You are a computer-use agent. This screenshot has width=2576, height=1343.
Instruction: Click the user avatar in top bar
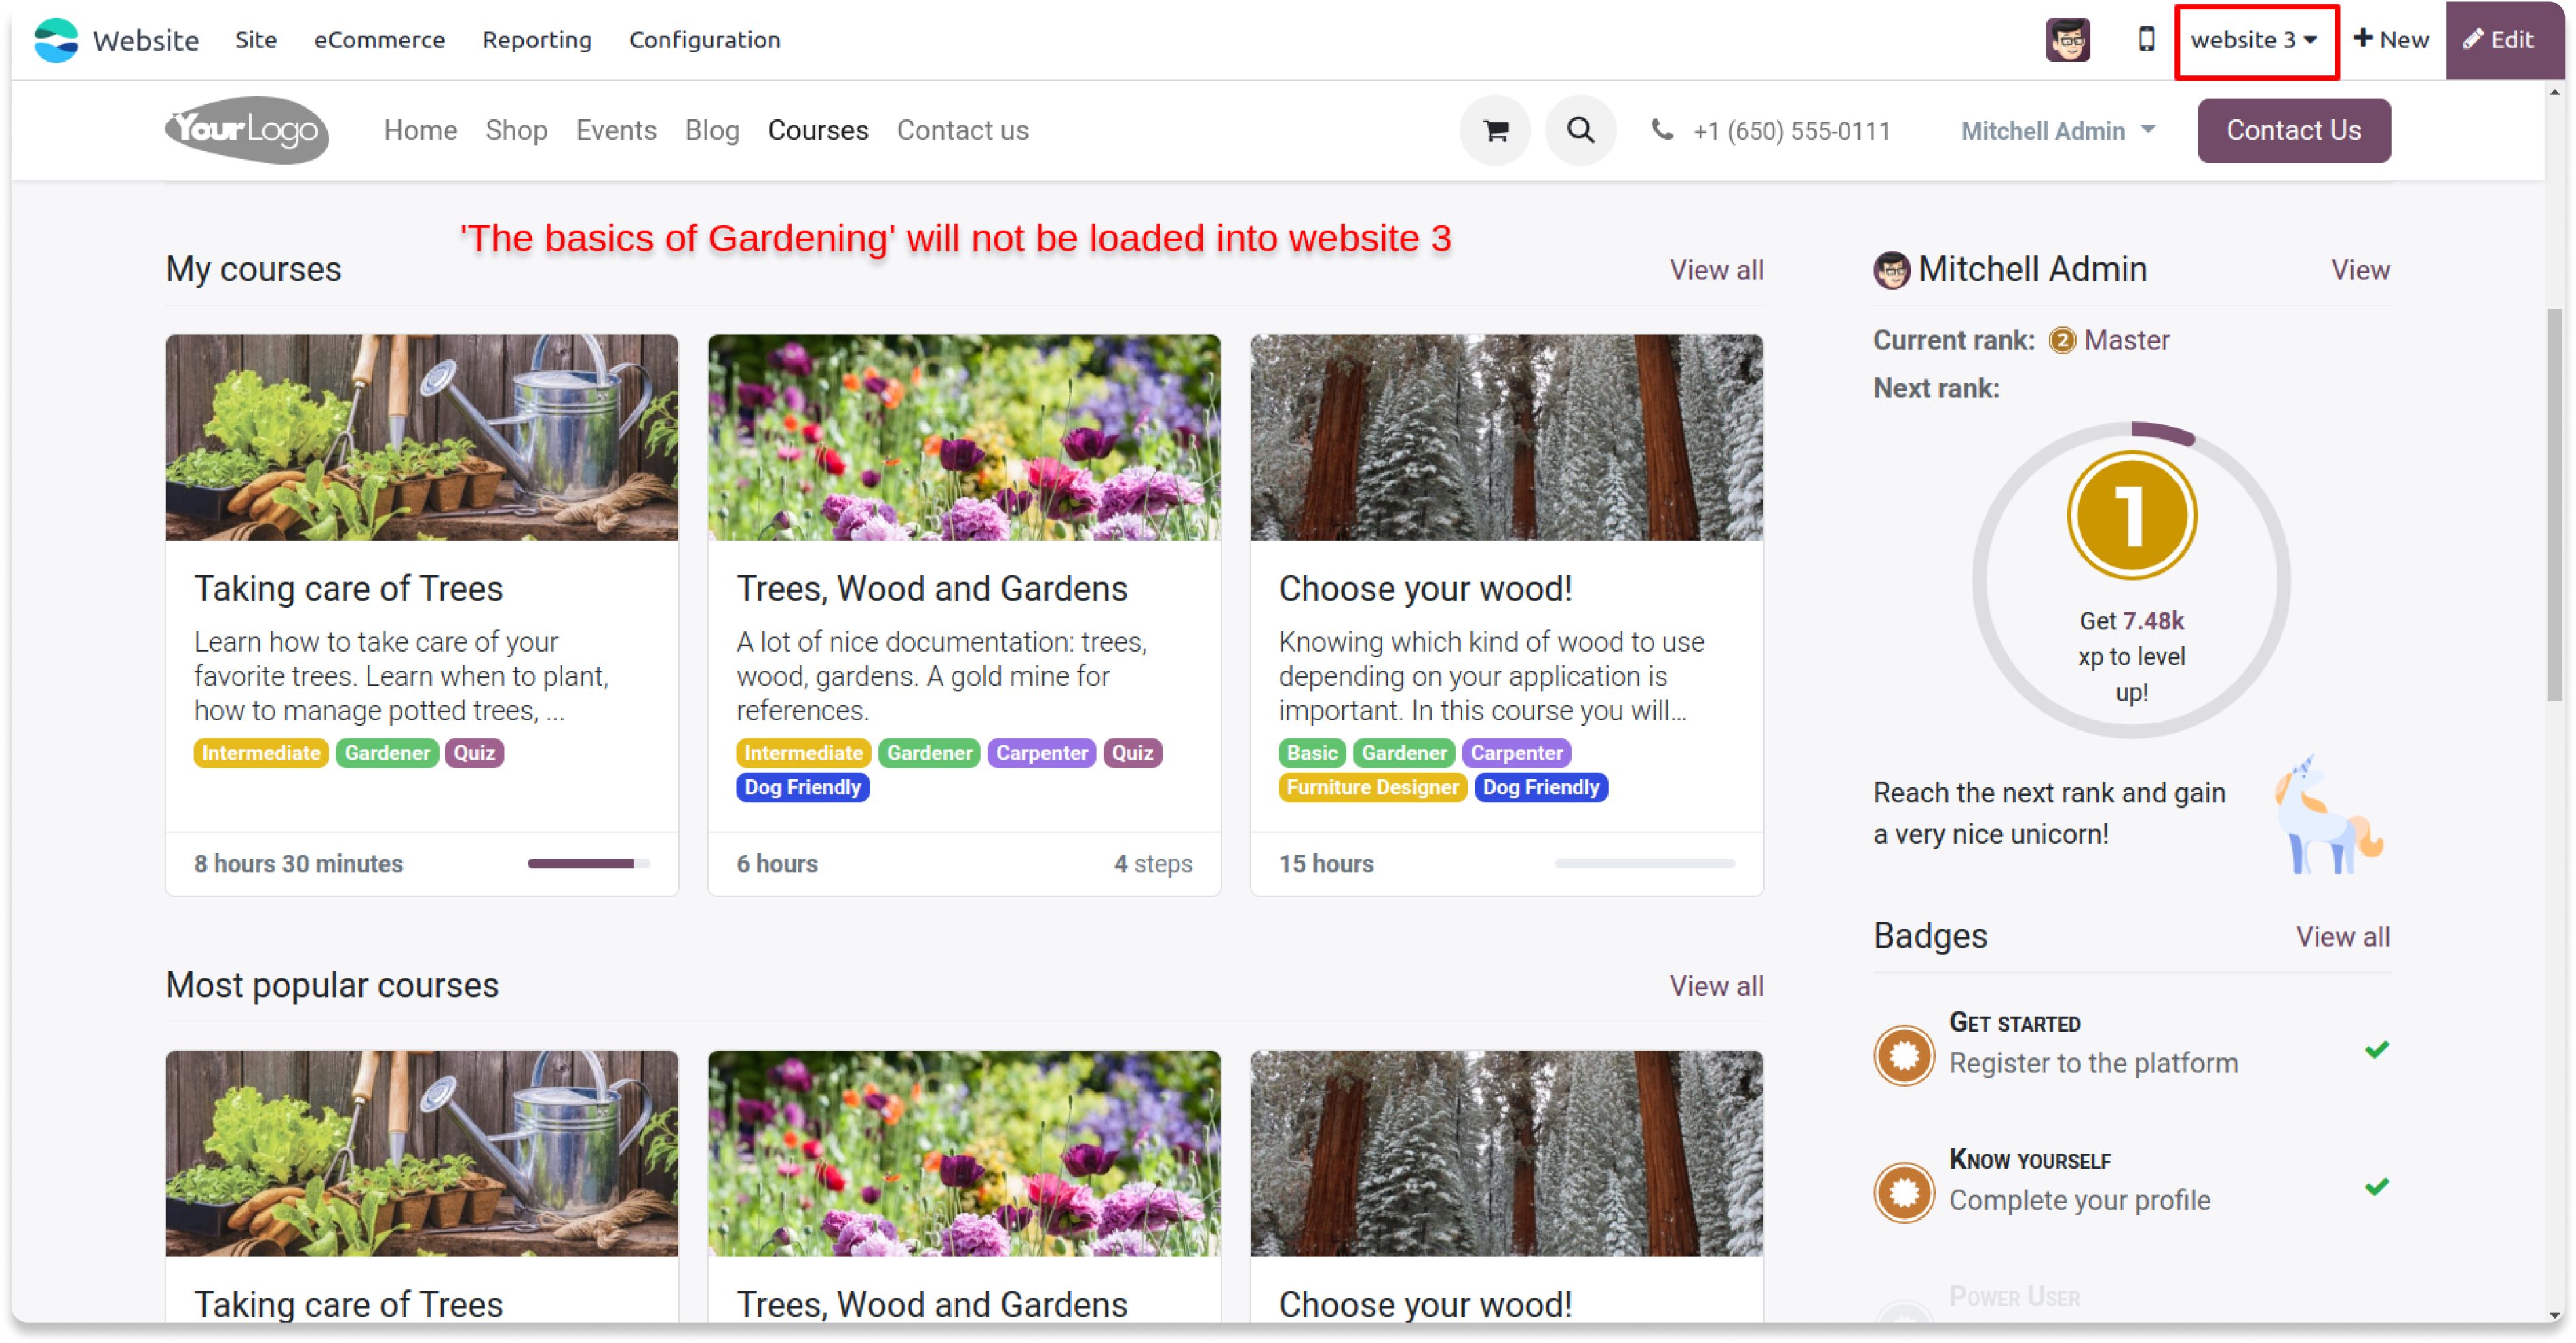2067,40
